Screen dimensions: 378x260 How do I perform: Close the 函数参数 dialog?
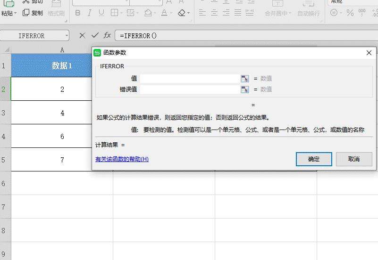369,53
